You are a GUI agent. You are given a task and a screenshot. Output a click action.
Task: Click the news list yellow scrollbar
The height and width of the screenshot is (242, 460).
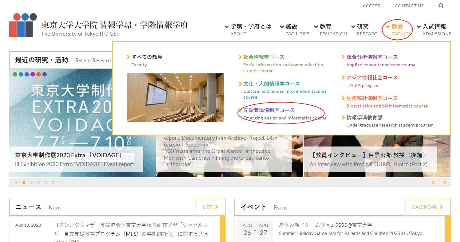coord(222,229)
